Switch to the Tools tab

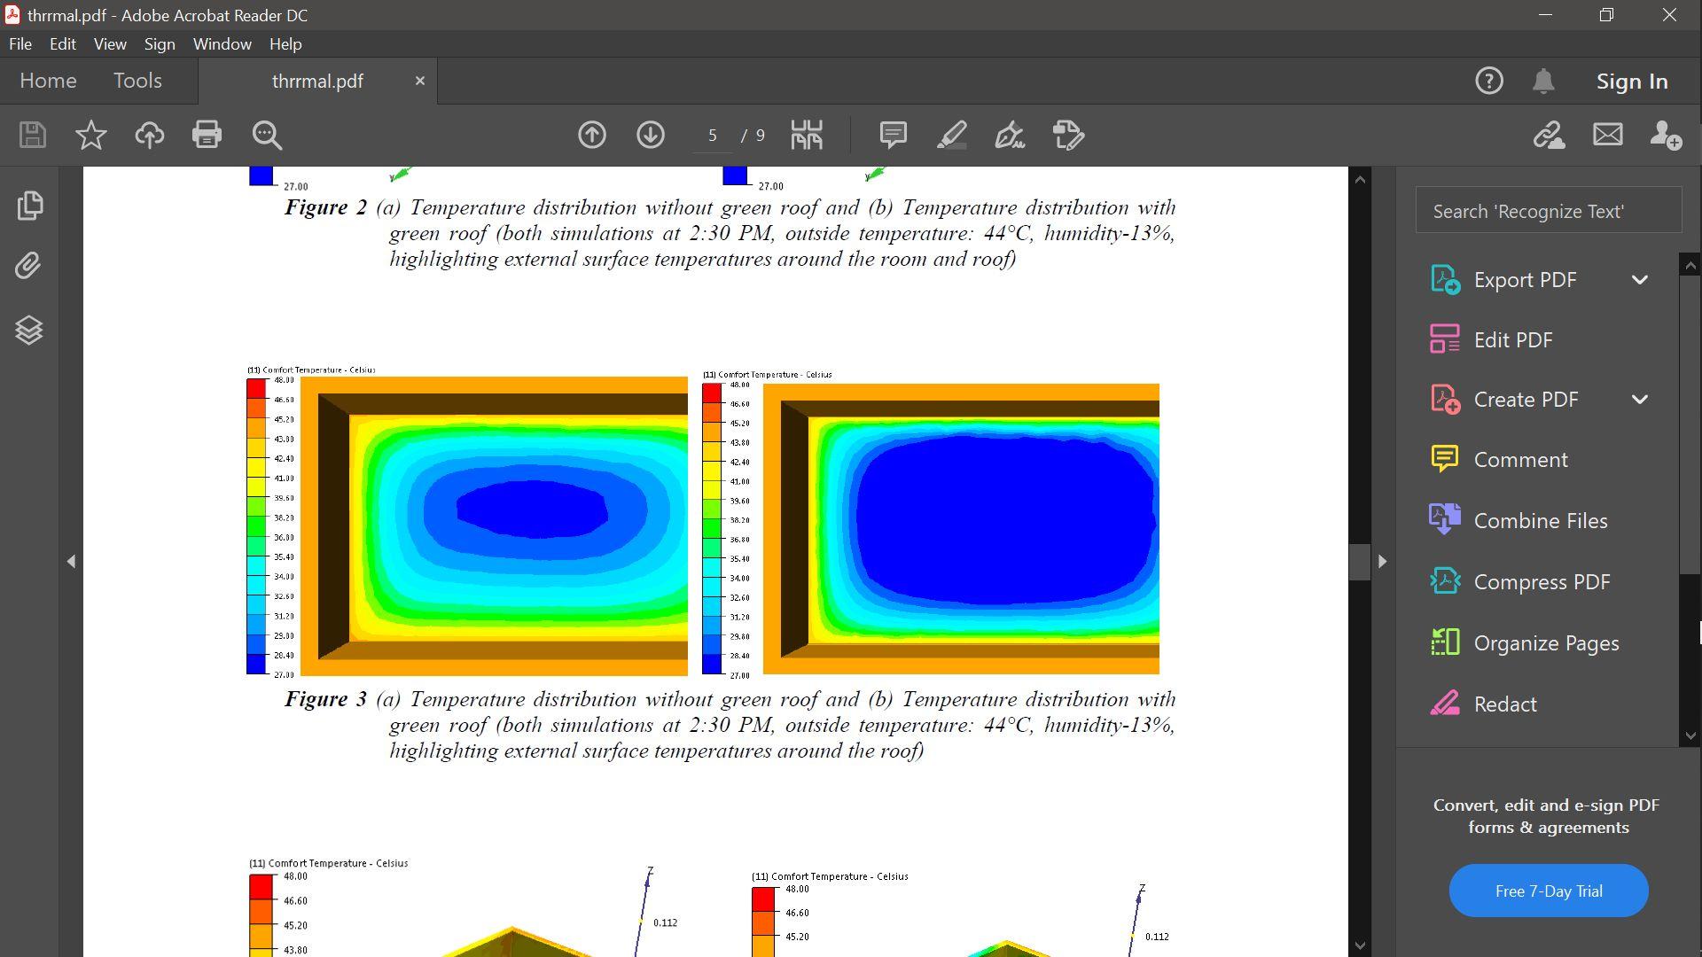click(137, 81)
